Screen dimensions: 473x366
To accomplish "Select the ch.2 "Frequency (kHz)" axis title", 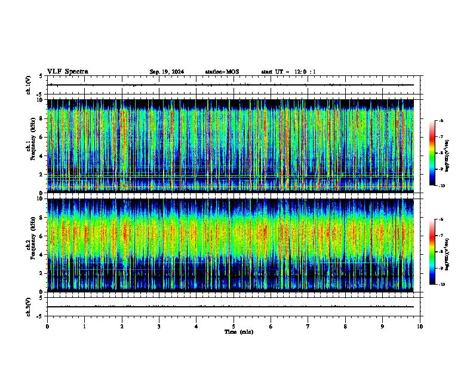I will click(x=33, y=238).
